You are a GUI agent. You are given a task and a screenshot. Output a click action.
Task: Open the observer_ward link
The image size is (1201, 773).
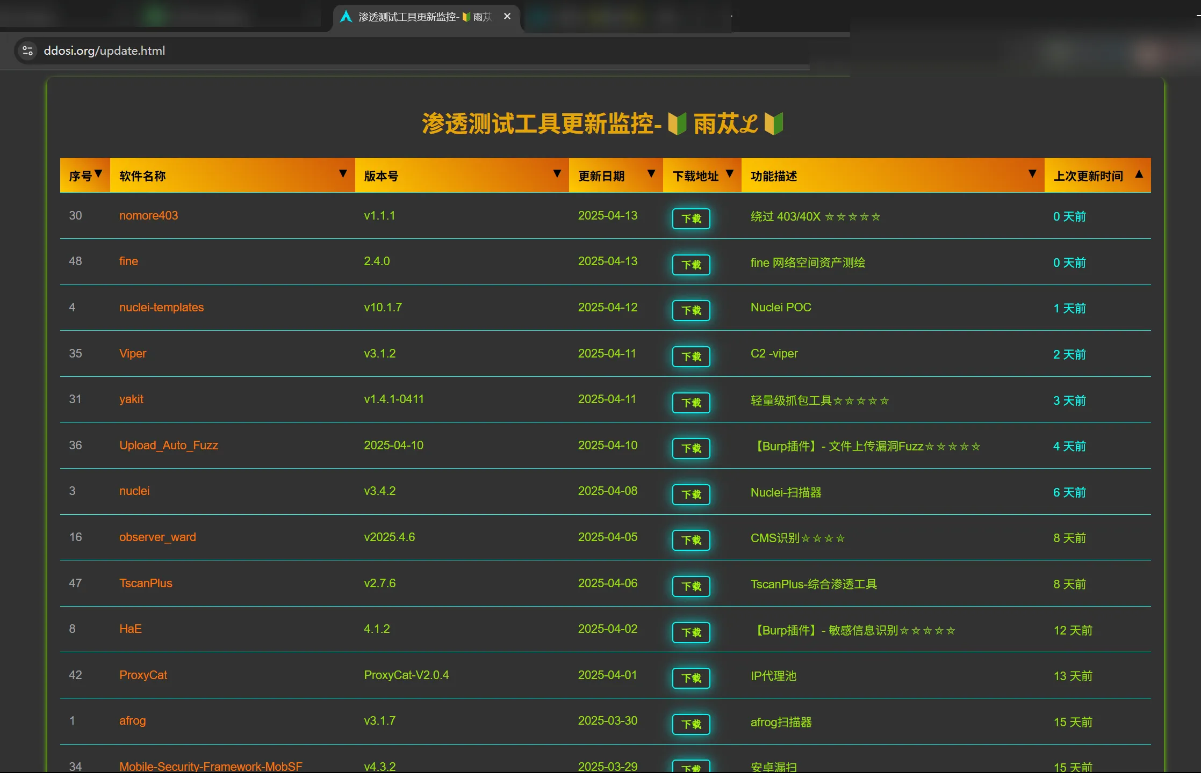157,537
